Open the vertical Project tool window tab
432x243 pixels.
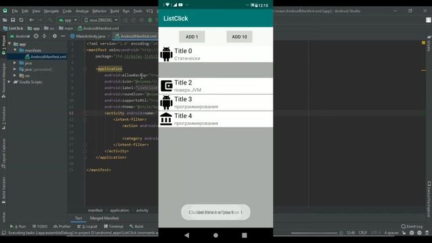pos(3,45)
